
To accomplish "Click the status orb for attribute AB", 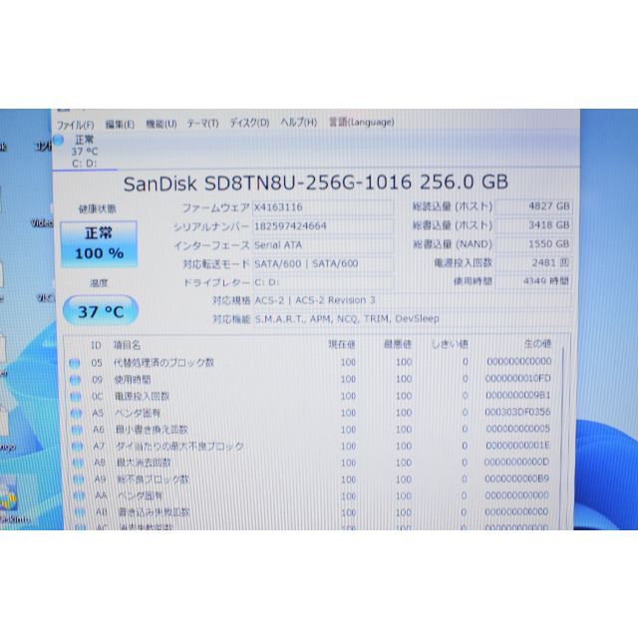I will click(x=80, y=512).
